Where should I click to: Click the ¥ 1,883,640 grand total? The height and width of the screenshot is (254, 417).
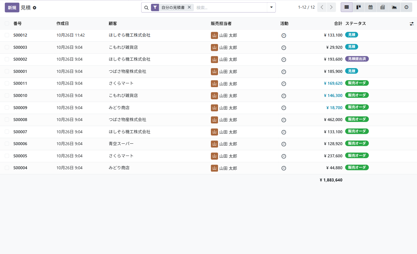coord(331,180)
